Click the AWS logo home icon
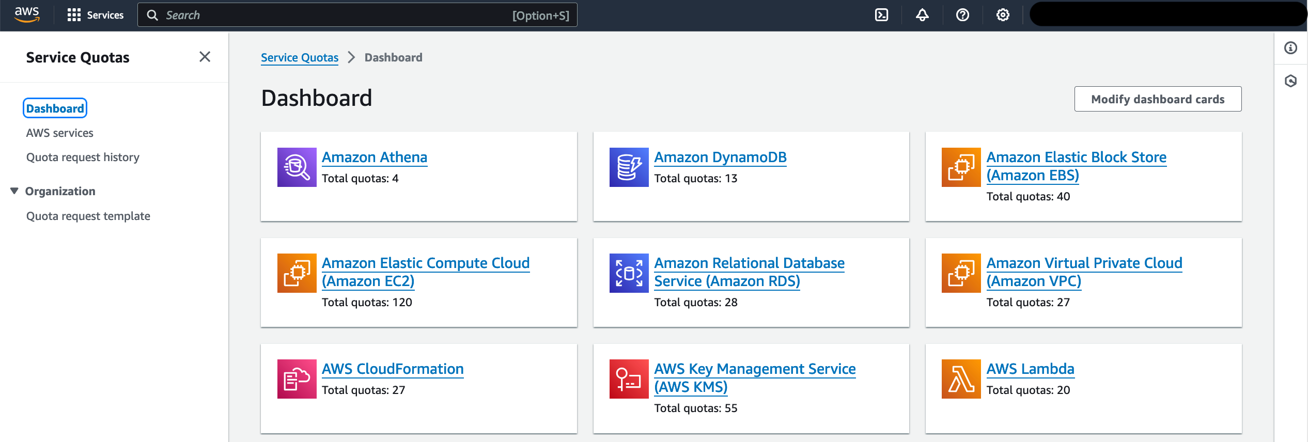 [x=27, y=15]
